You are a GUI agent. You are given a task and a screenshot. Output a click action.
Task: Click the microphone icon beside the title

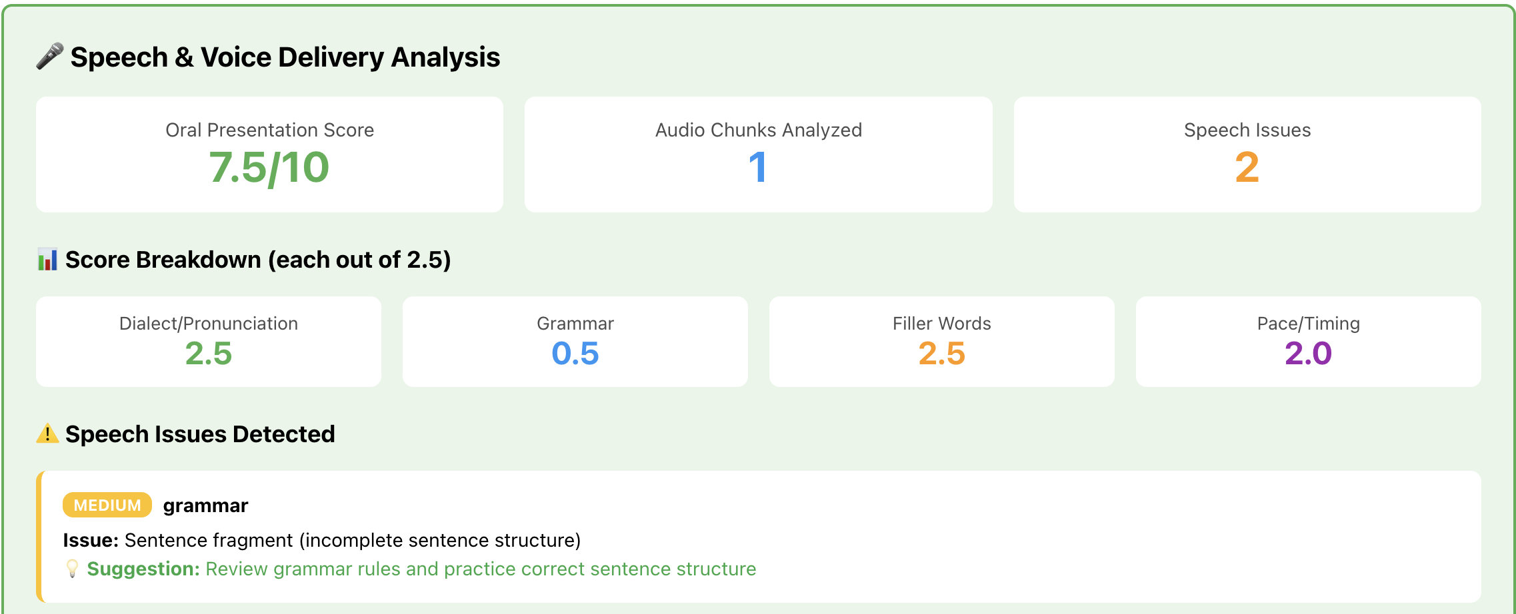click(x=50, y=57)
